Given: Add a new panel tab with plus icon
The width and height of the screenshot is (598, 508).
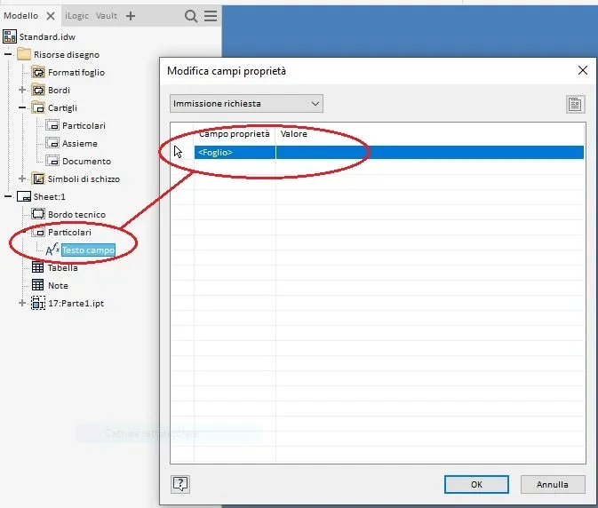Looking at the screenshot, I should pyautogui.click(x=131, y=16).
